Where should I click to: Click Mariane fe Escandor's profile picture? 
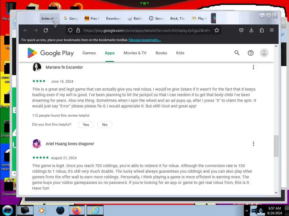click(x=37, y=67)
